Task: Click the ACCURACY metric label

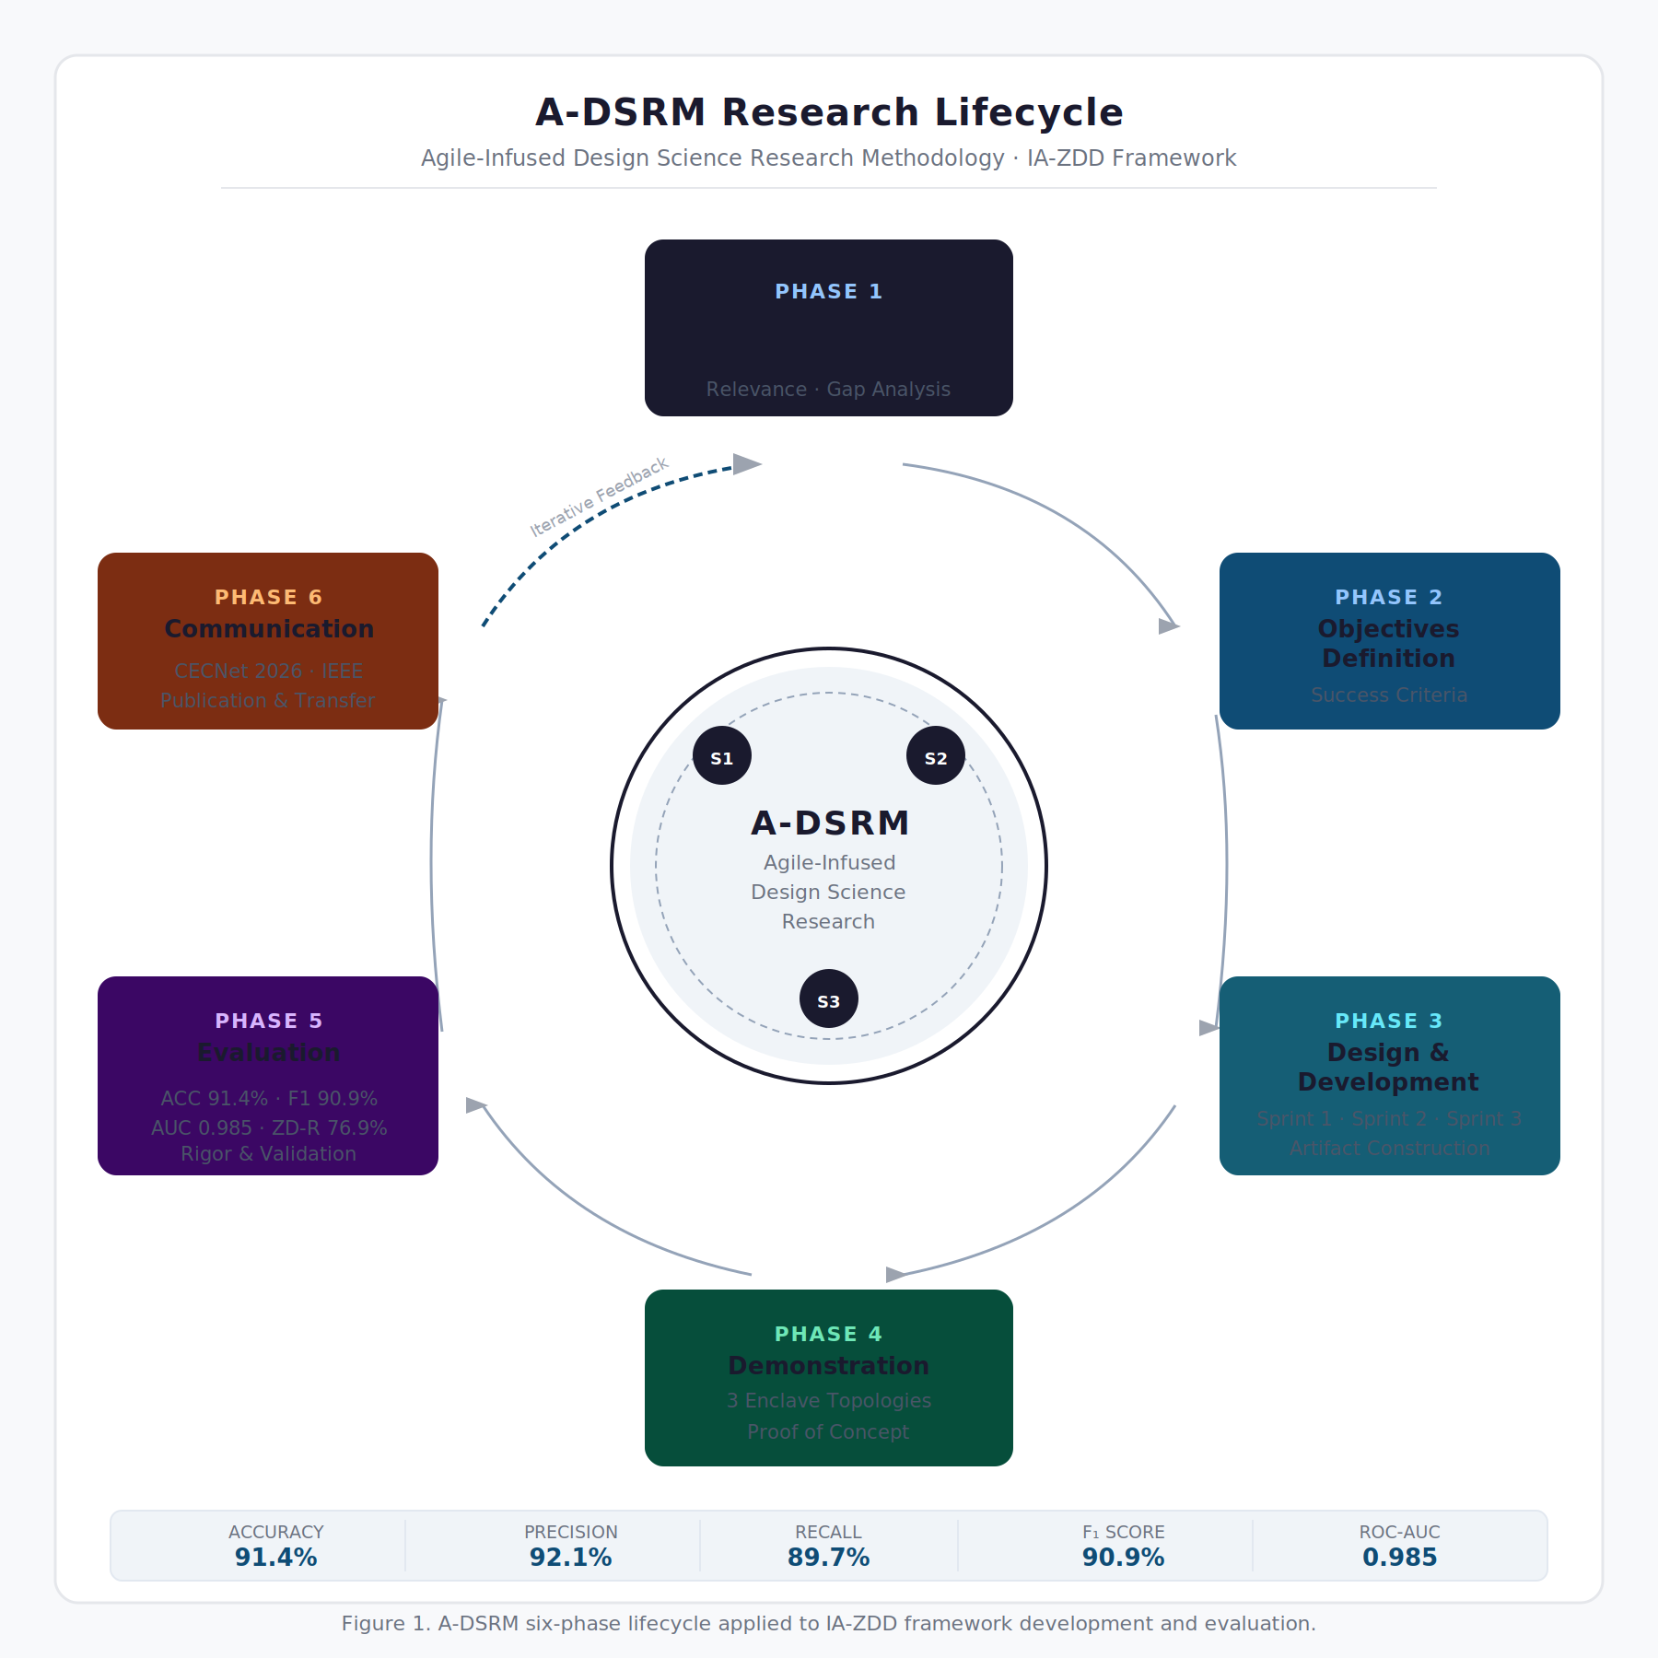Action: pos(276,1532)
